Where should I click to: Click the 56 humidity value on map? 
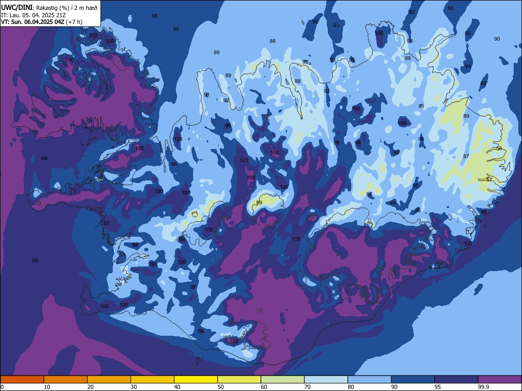pyautogui.click(x=499, y=148)
